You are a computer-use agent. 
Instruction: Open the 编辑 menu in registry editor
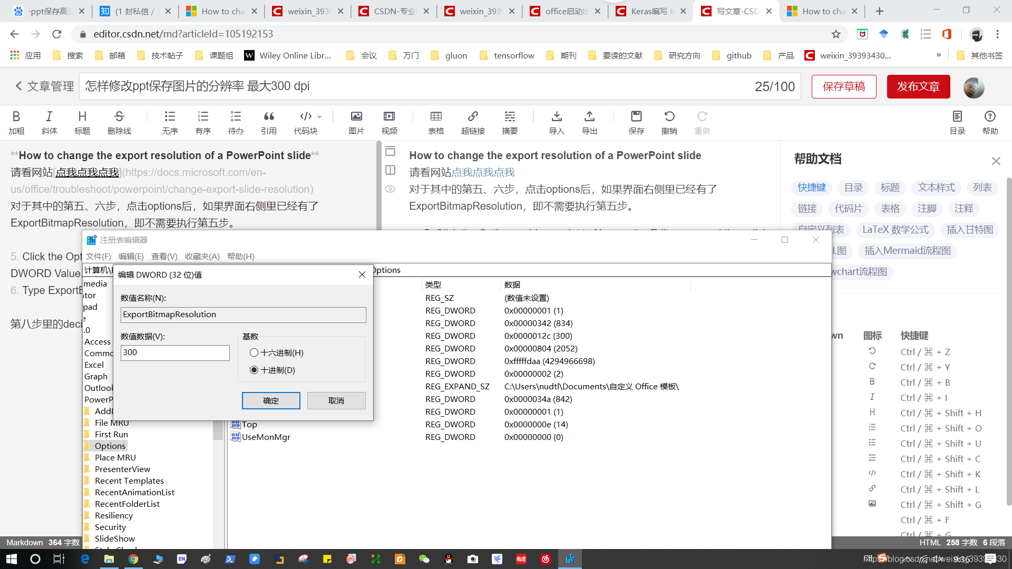point(131,256)
